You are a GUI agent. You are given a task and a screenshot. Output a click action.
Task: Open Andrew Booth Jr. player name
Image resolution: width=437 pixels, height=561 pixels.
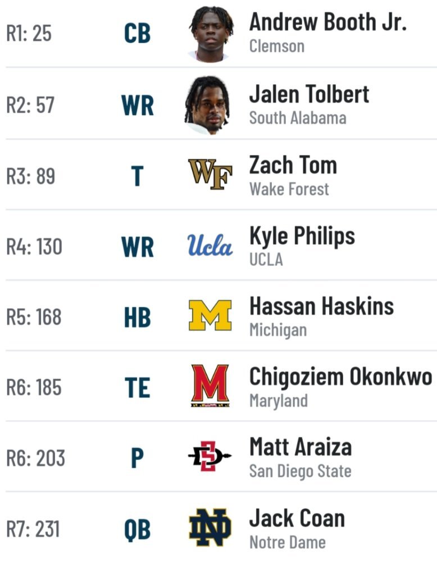328,22
